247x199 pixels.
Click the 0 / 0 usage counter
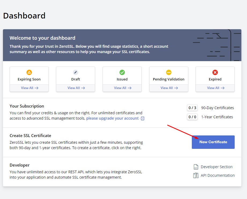(192, 117)
